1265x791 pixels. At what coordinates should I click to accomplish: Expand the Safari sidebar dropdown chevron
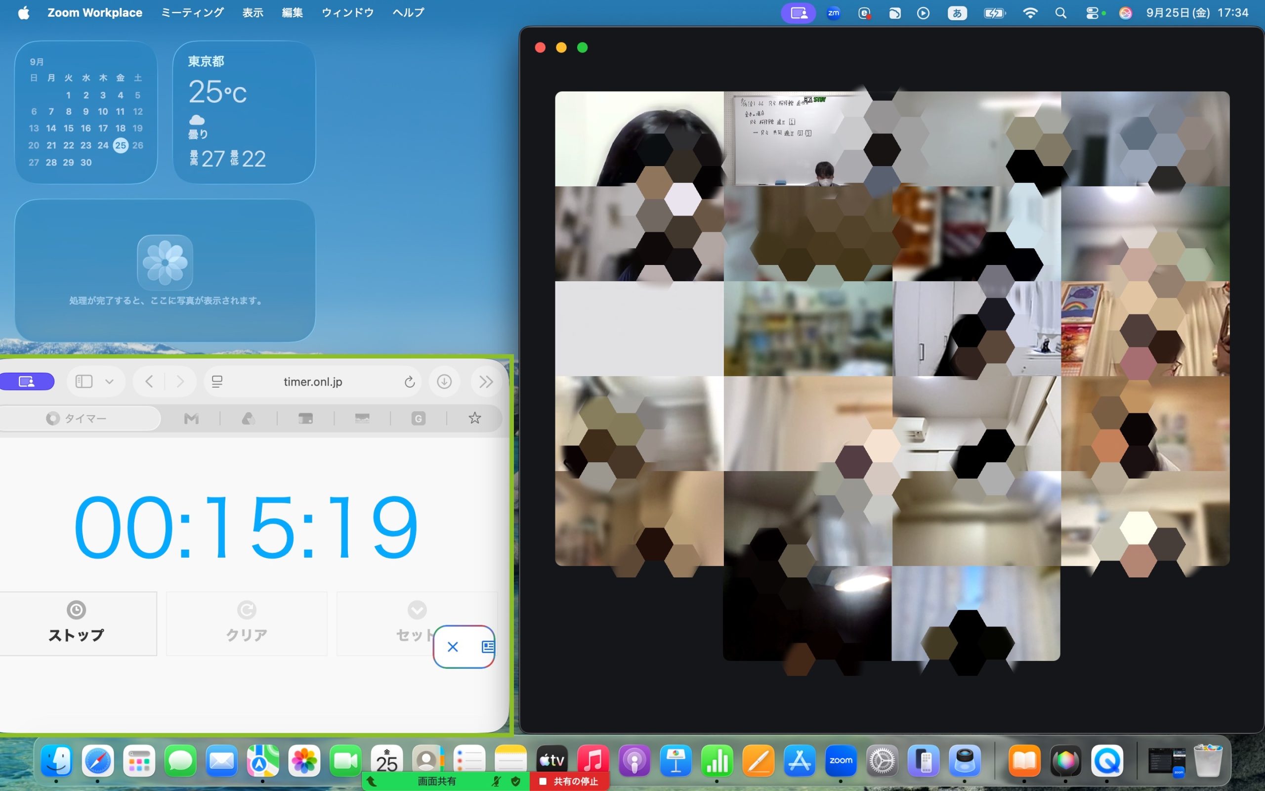click(109, 382)
